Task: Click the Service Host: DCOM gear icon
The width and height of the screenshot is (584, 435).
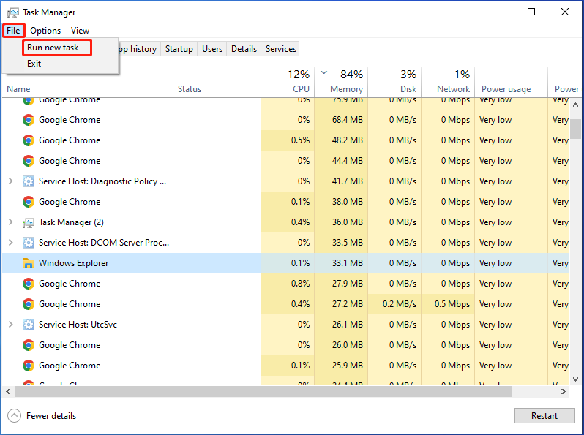Action: (x=29, y=243)
